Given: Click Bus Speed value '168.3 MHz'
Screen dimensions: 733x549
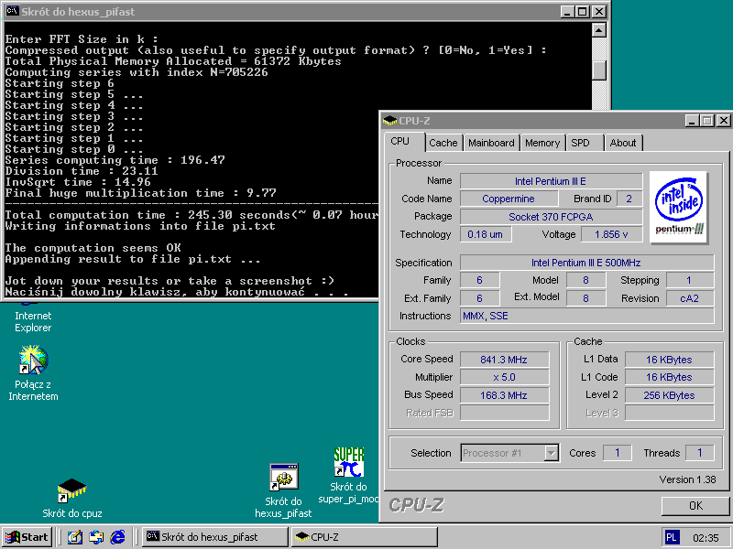Looking at the screenshot, I should pyautogui.click(x=504, y=395).
